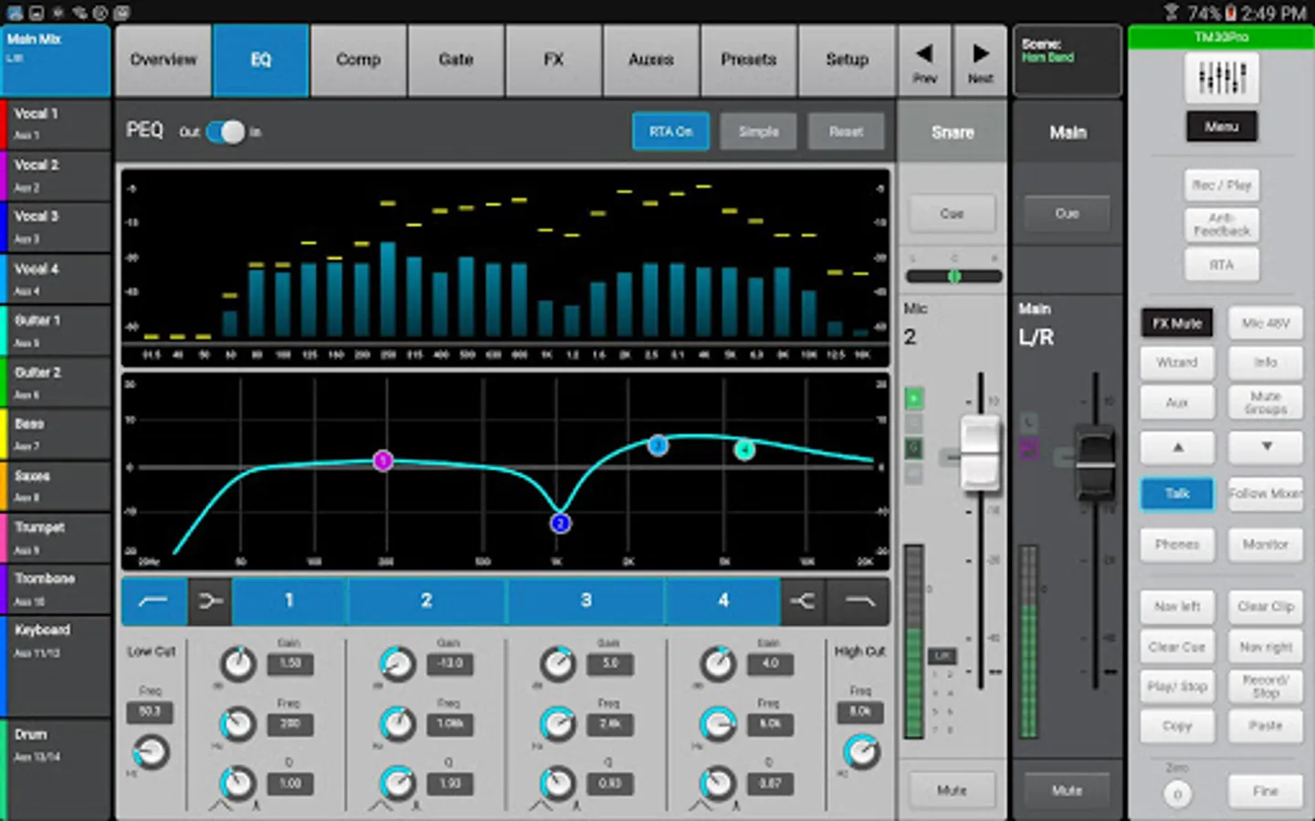Click EQ band 2 node on the curve

[560, 523]
